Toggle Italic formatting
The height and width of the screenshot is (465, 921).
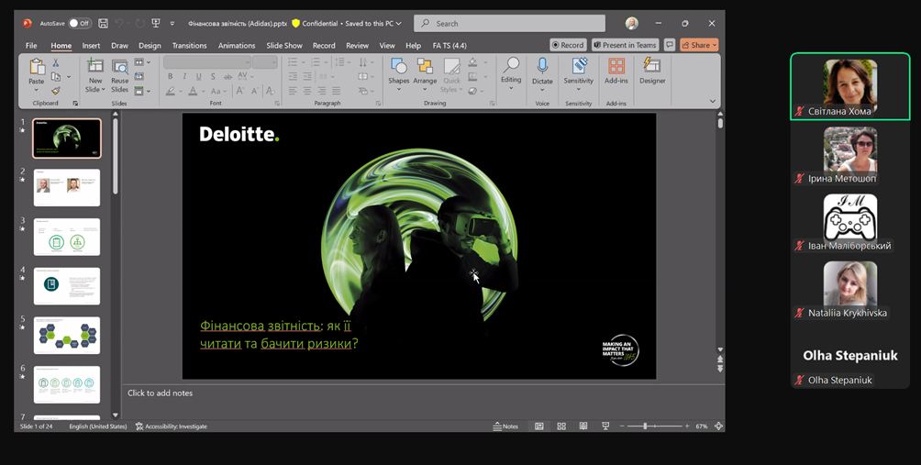coord(184,76)
